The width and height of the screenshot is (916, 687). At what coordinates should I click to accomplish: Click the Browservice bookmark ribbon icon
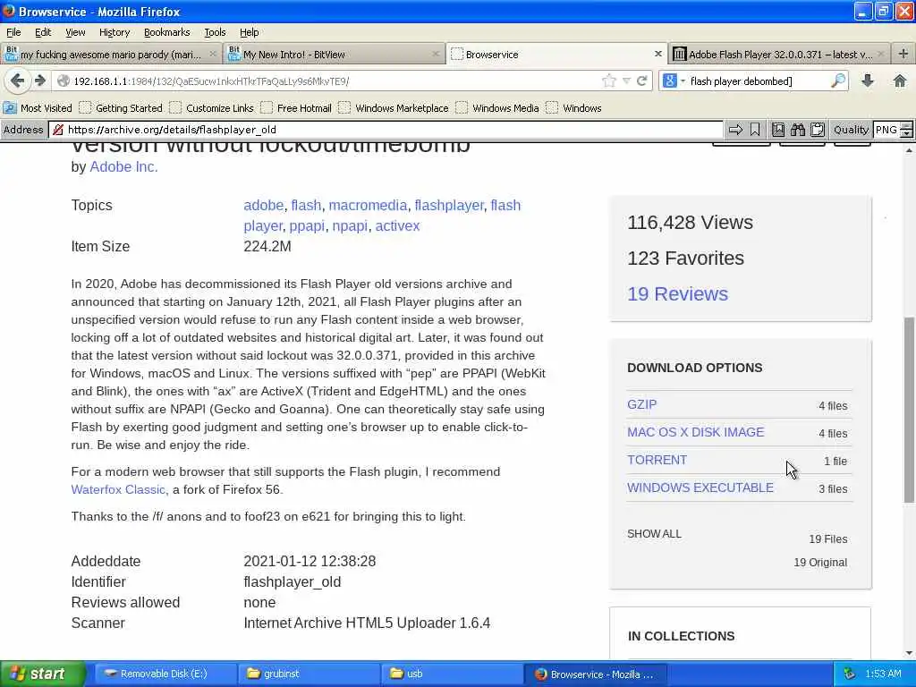pos(755,130)
